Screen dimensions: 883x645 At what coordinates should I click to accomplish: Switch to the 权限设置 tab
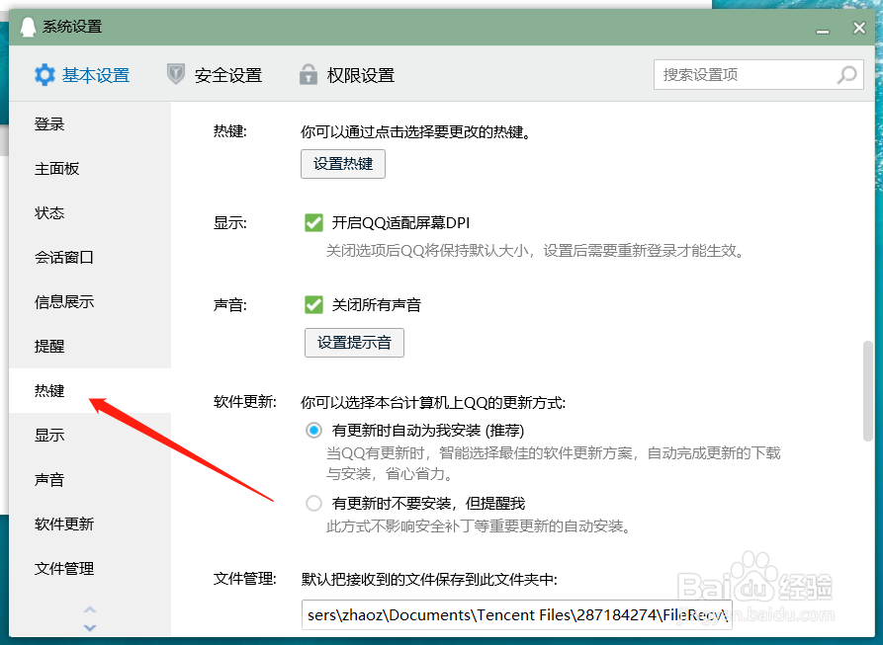point(347,75)
